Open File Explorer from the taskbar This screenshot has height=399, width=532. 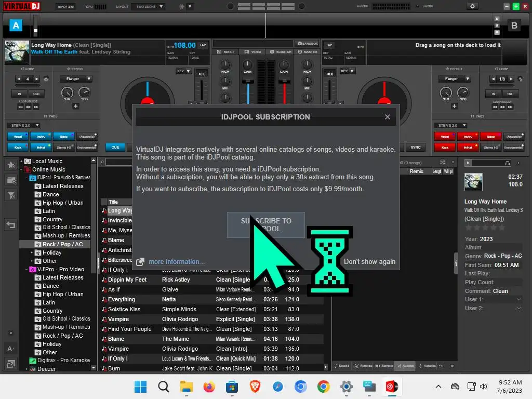187,387
